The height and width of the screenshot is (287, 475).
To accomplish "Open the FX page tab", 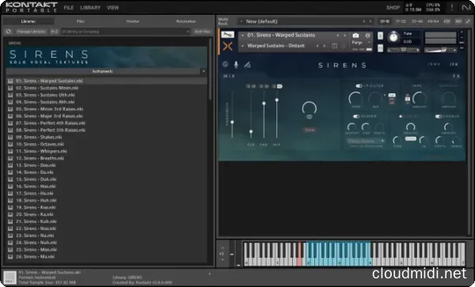I will (454, 64).
